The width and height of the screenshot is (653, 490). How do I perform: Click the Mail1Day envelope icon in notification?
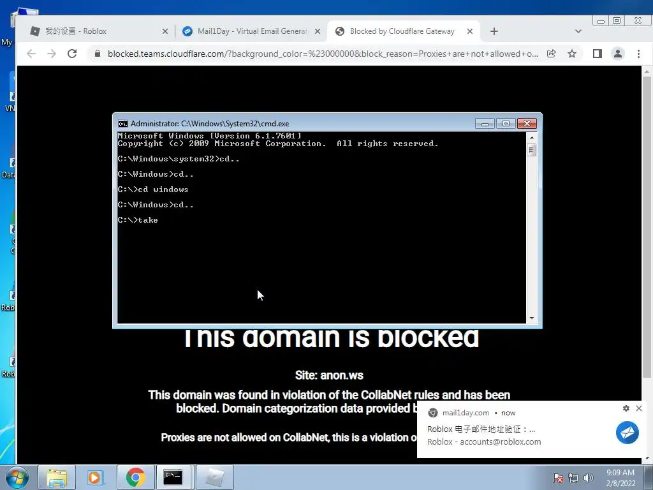tap(627, 433)
